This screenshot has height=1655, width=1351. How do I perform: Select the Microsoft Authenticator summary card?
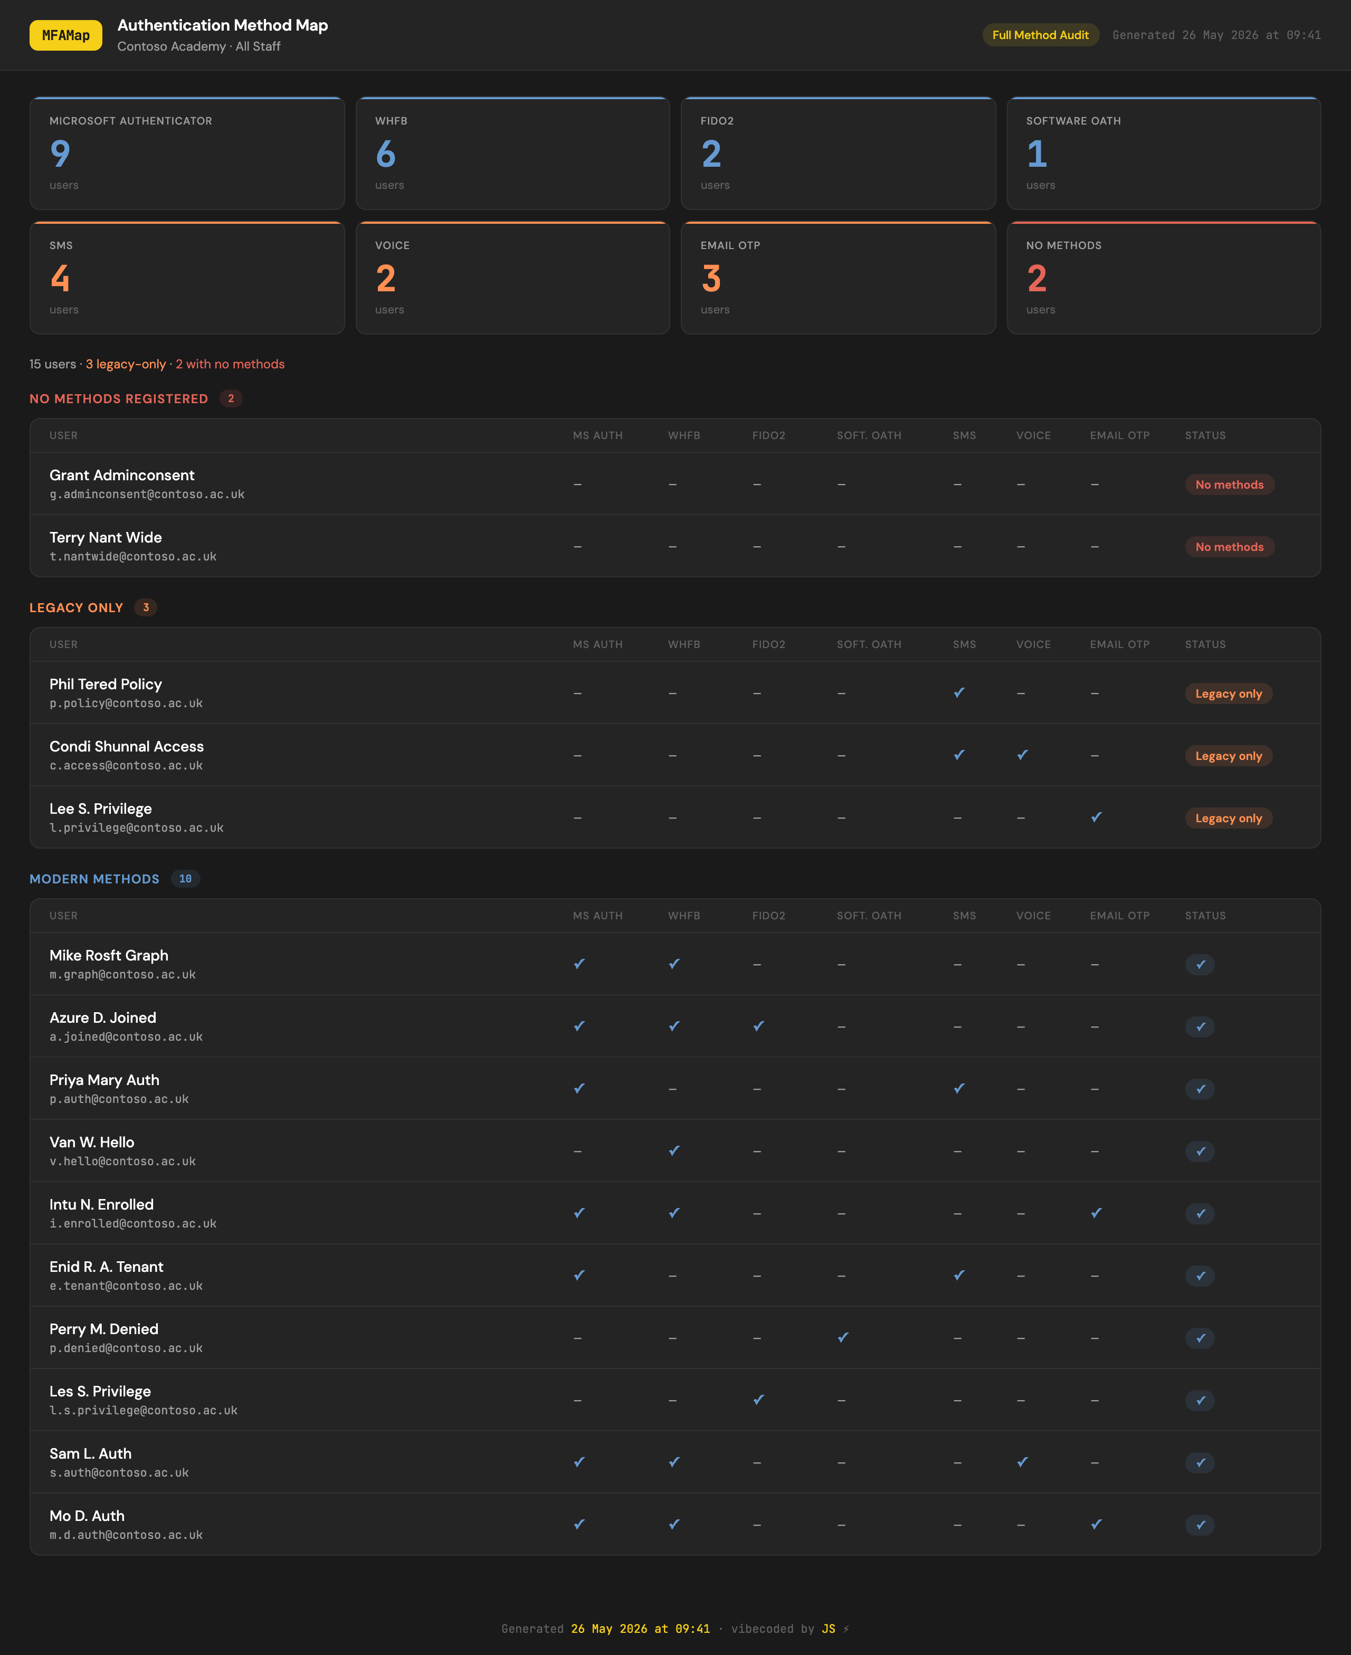pos(187,153)
